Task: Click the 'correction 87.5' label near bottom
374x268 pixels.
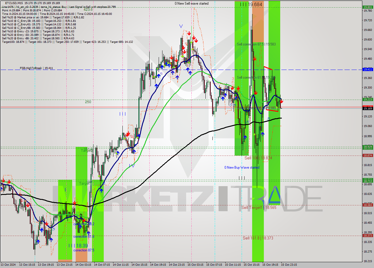Action: pyautogui.click(x=84, y=250)
